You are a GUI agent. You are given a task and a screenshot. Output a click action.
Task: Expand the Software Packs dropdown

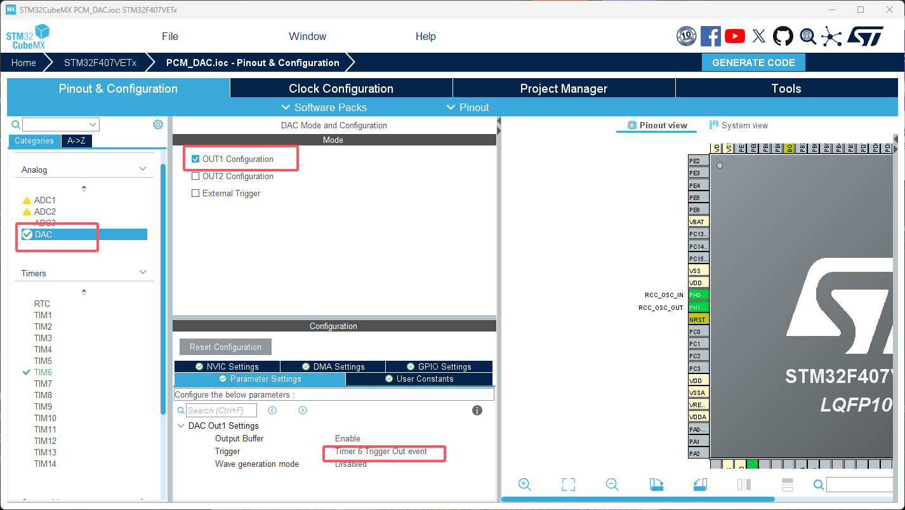pos(324,107)
